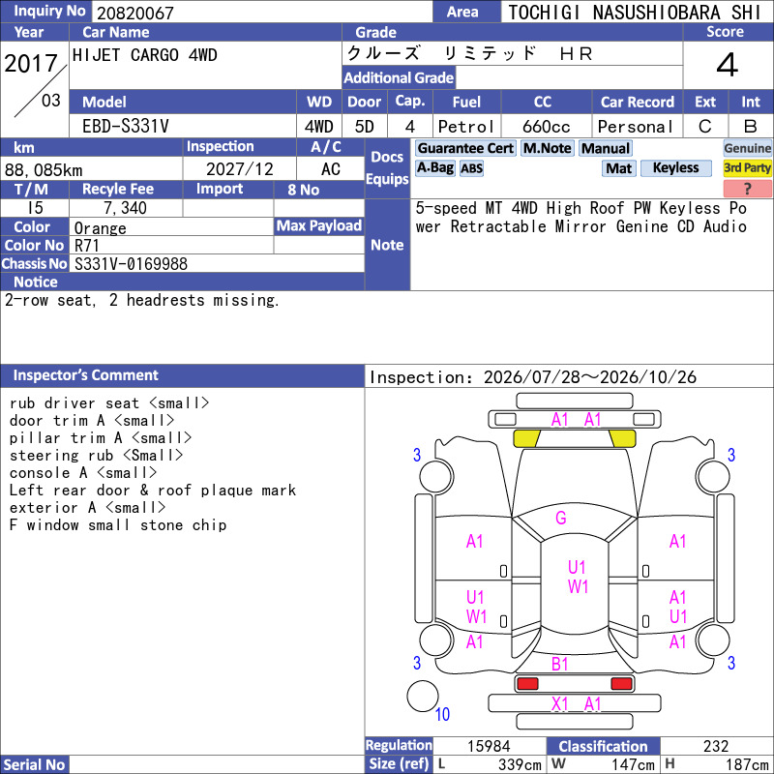Click the Genuine equipment badge

point(747,148)
